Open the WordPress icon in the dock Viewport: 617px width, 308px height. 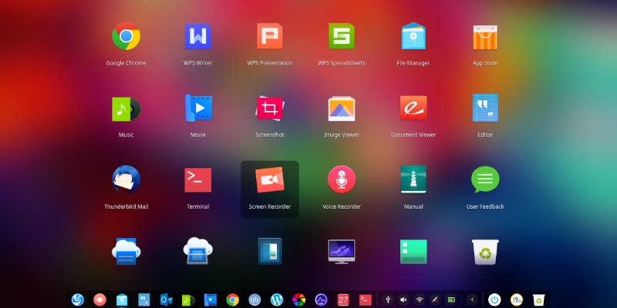(x=277, y=300)
